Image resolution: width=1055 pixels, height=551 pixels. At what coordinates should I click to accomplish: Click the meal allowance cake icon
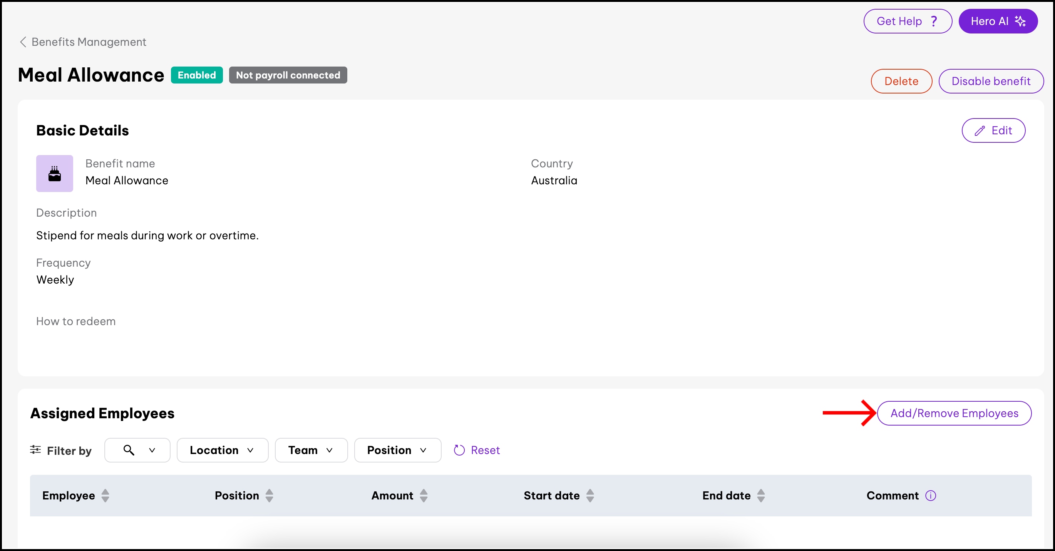pyautogui.click(x=54, y=174)
